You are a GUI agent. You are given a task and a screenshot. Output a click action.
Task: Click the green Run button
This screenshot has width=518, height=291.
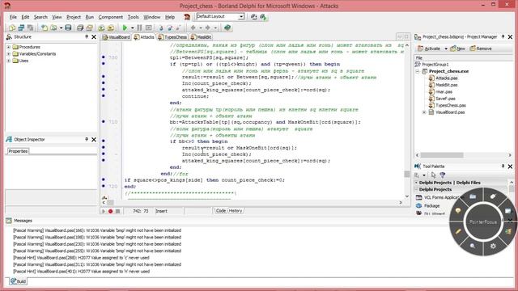(x=125, y=27)
